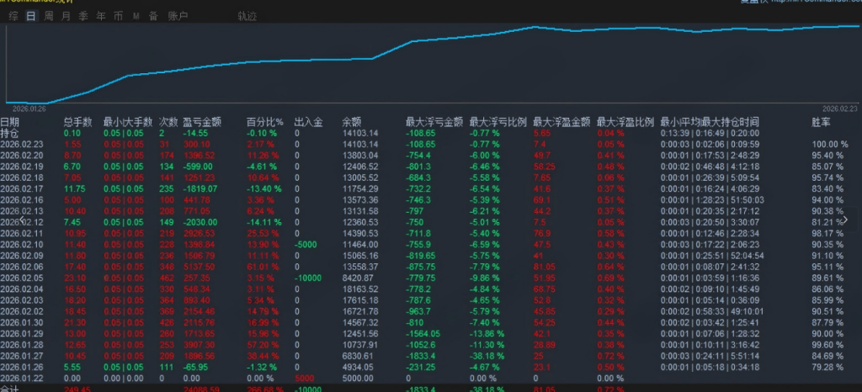The image size is (862, 392).
Task: Click the 盈亏金额 column header
Action: [x=202, y=122]
